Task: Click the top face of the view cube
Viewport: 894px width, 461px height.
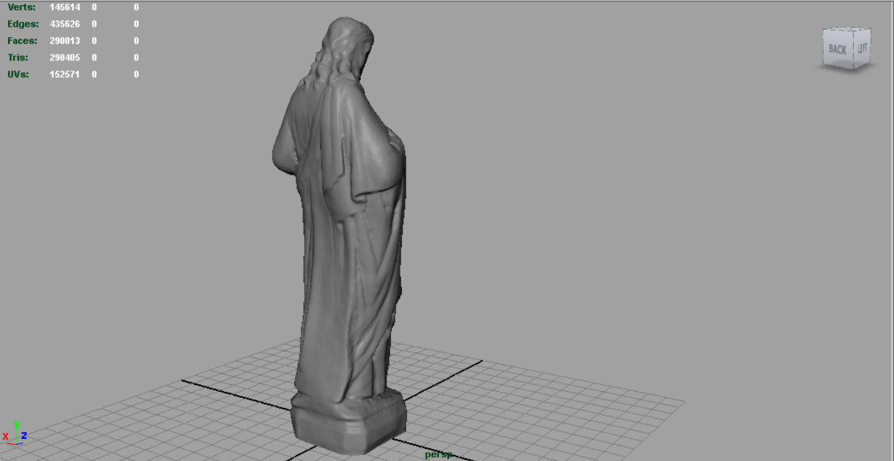Action: (847, 30)
